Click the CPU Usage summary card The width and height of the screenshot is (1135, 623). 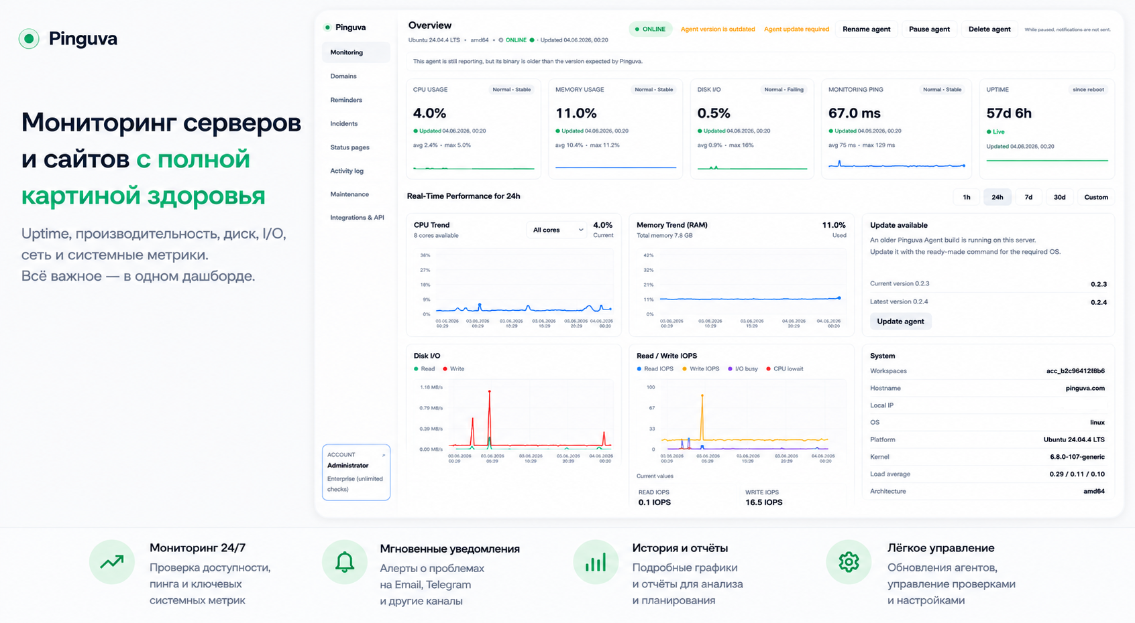coord(474,129)
